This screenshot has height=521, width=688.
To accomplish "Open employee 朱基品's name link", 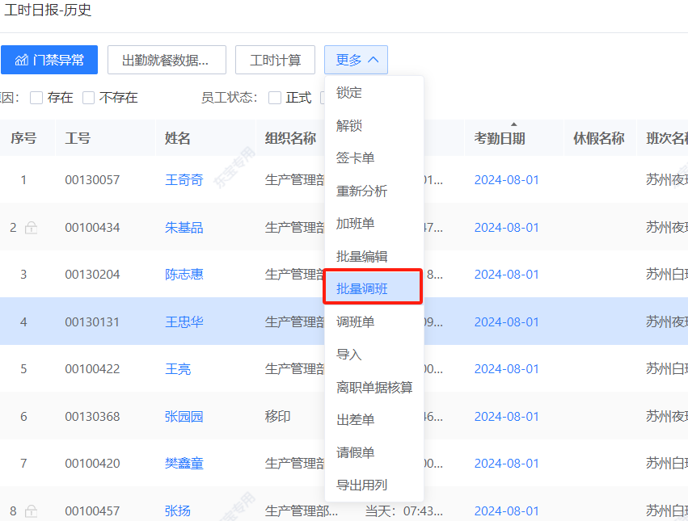I will 184,227.
